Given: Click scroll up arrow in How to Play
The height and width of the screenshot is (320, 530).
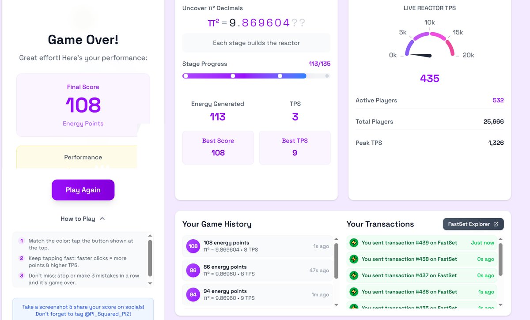Looking at the screenshot, I should click(150, 236).
